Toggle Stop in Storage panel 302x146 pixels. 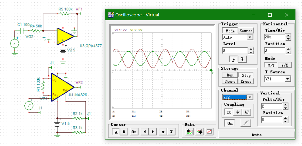click(246, 75)
